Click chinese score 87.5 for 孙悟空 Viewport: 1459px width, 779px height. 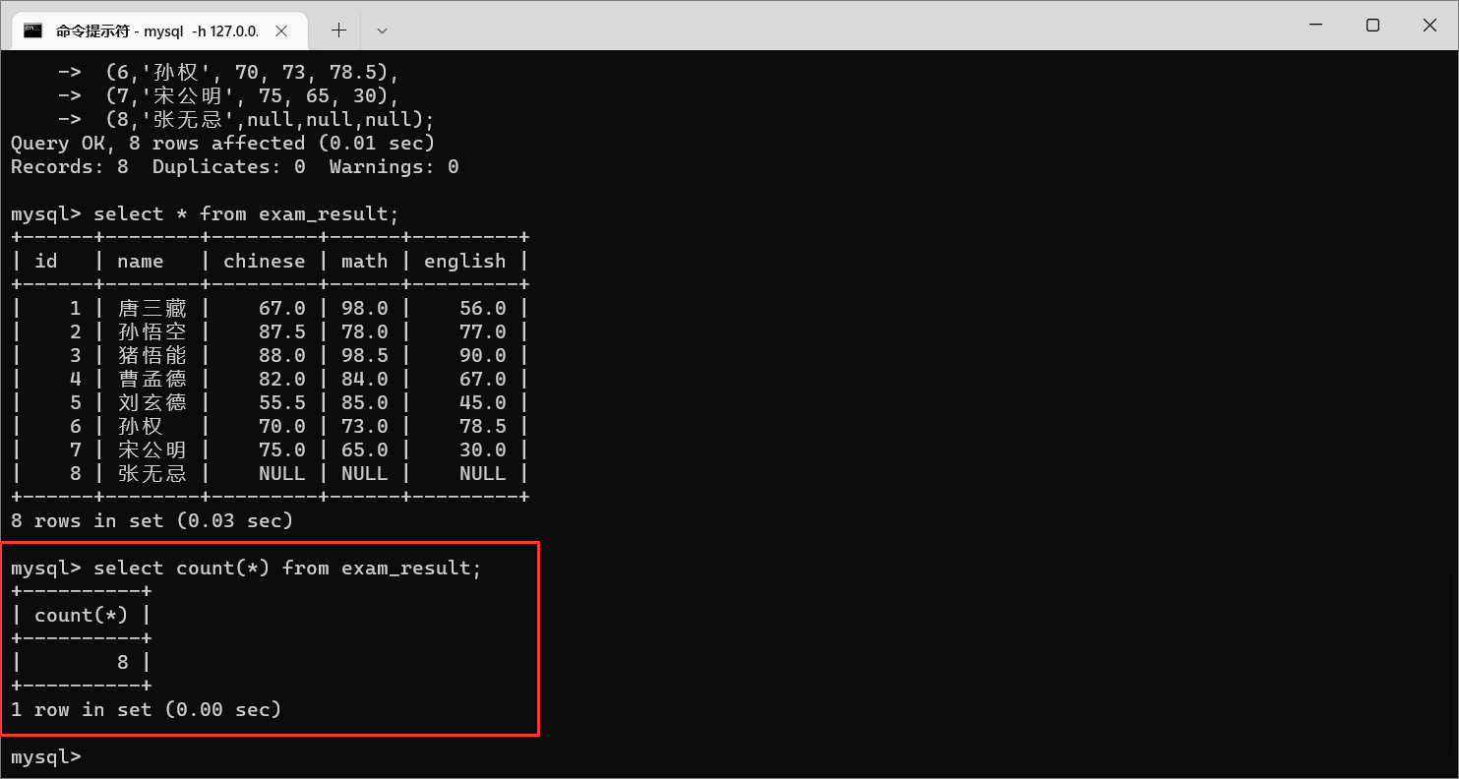coord(281,331)
